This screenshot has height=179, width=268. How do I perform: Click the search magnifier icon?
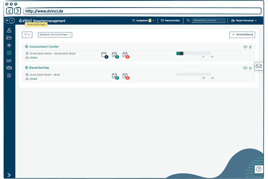188,20
